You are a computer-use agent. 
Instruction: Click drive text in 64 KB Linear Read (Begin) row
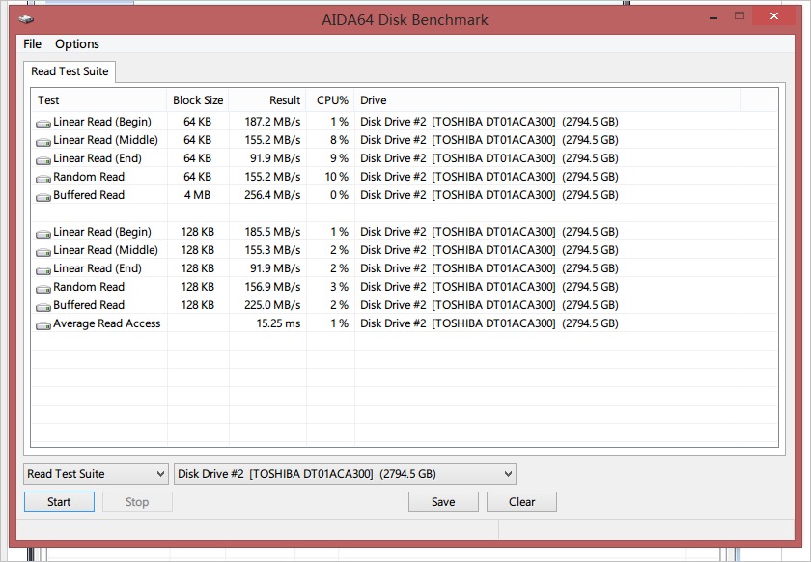pyautogui.click(x=489, y=122)
